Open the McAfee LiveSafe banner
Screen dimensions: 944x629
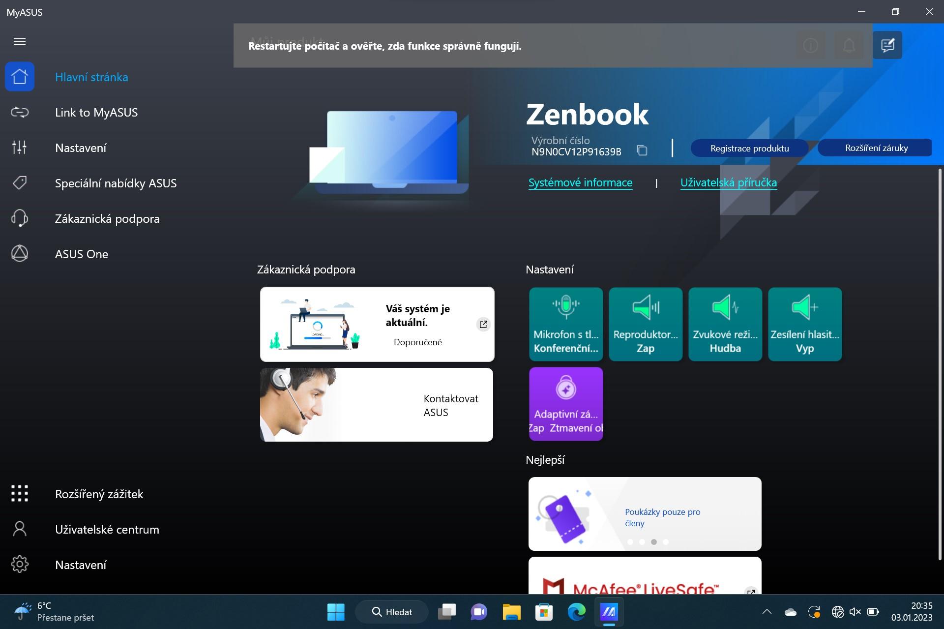[645, 575]
